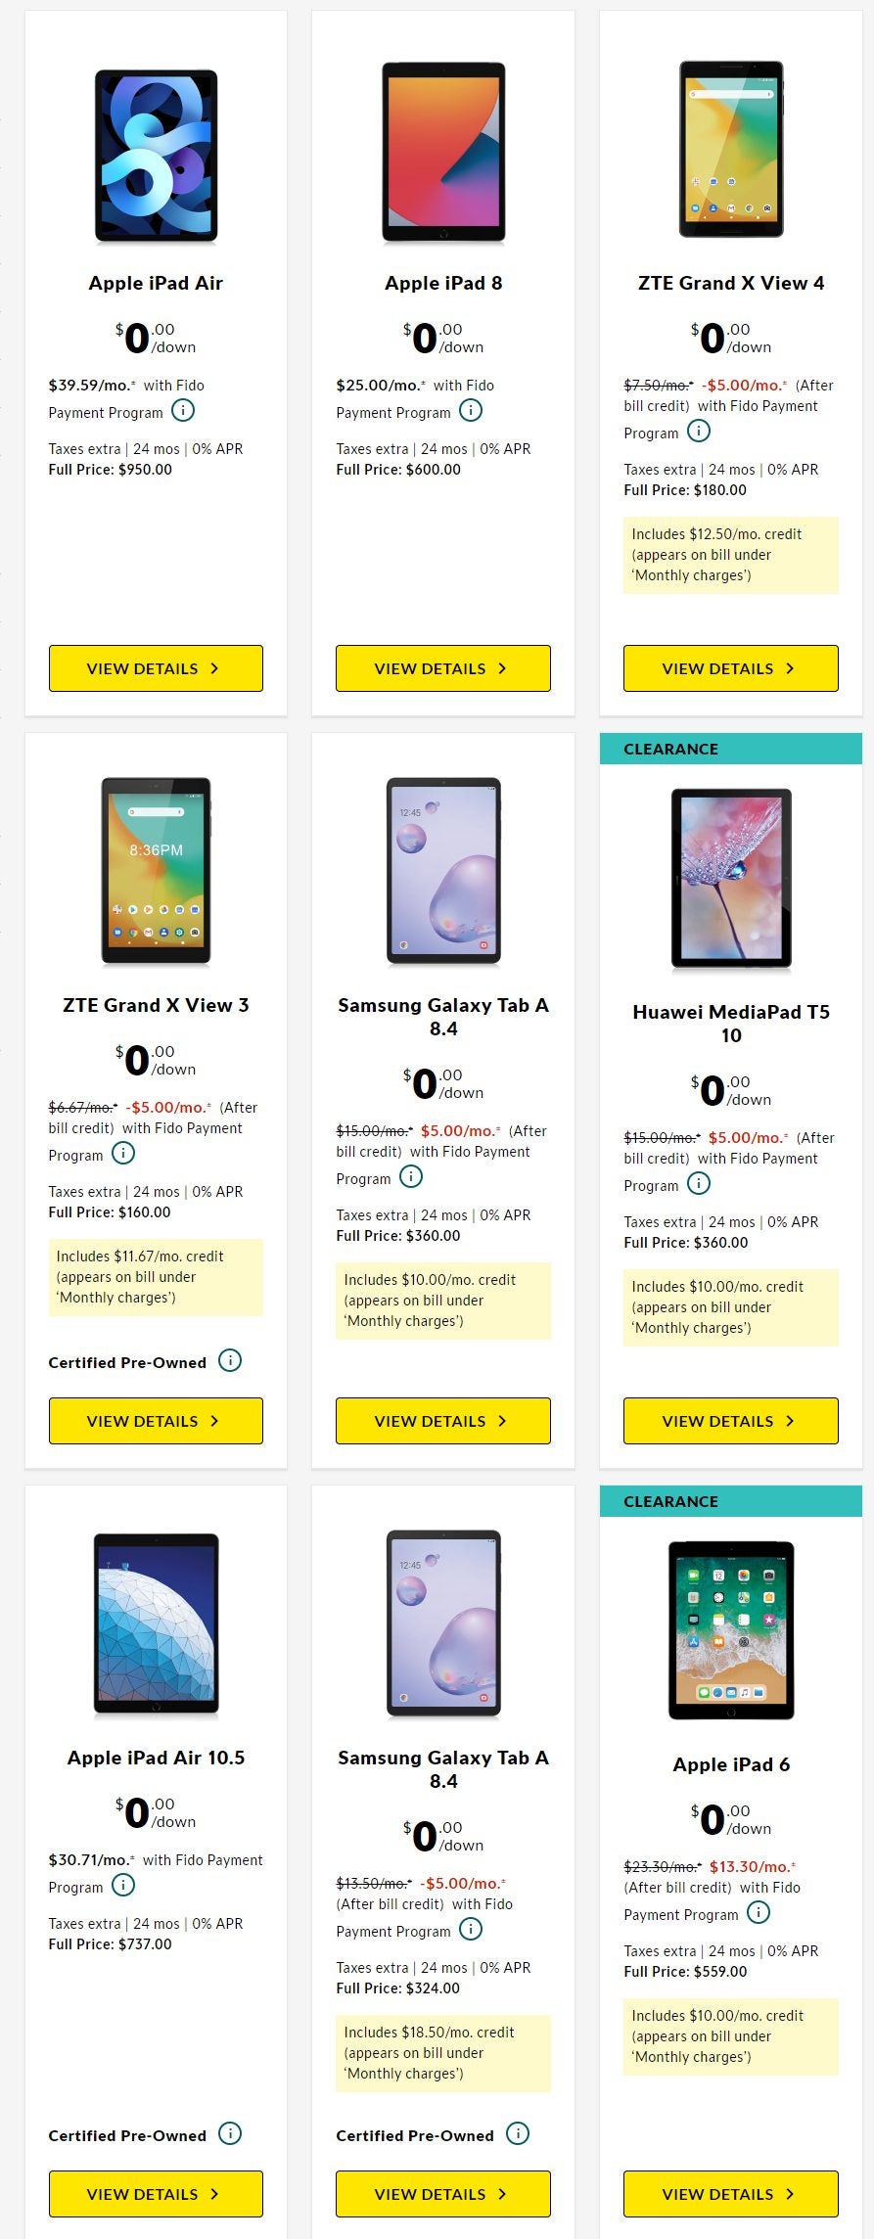Viewport: 874px width, 2239px height.
Task: View details for the Apple iPad 8
Action: point(442,668)
